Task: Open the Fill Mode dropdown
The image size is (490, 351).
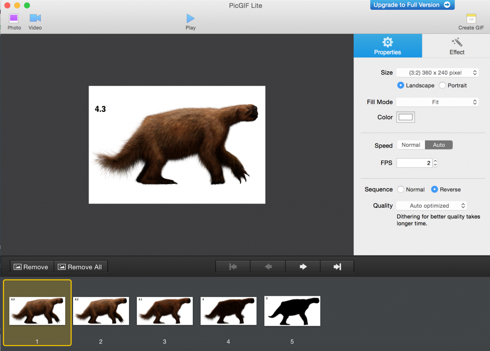Action: point(437,102)
